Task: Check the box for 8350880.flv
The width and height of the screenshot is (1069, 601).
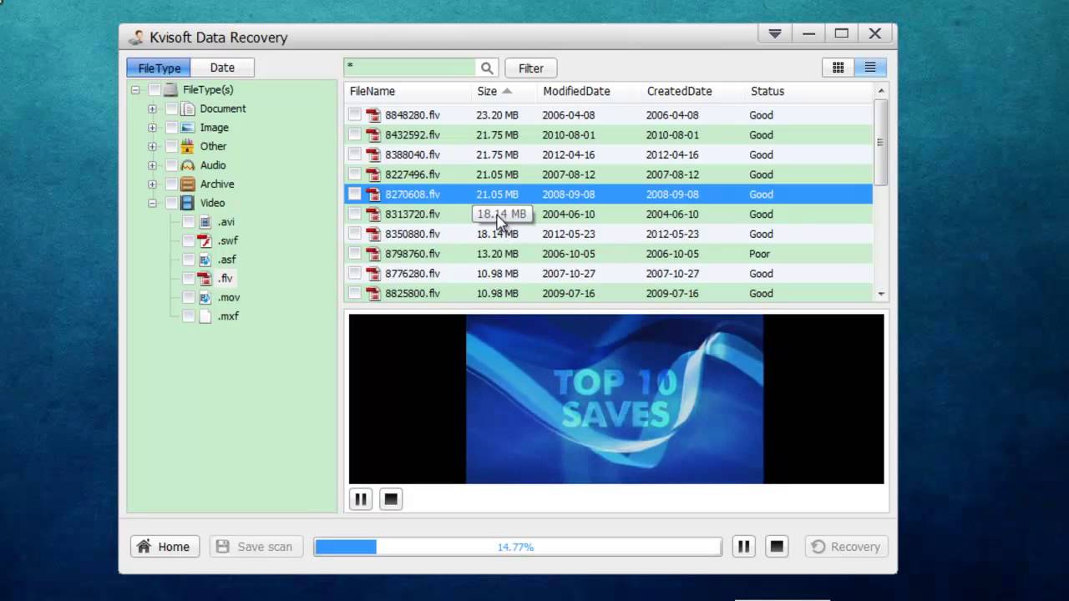Action: point(355,234)
